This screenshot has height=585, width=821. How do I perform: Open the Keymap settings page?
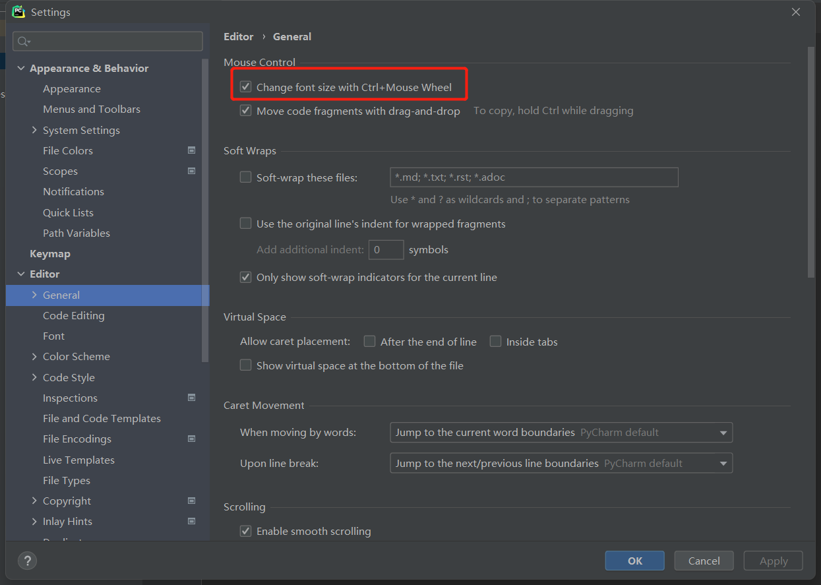(50, 254)
